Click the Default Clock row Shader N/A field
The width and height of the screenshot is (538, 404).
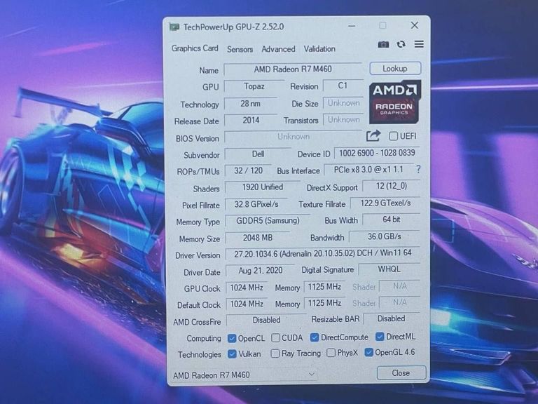[400, 302]
